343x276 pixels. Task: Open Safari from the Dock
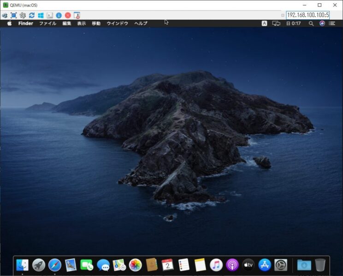click(x=55, y=265)
